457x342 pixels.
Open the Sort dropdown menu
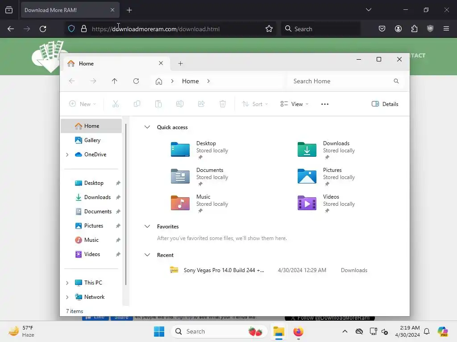tap(255, 104)
